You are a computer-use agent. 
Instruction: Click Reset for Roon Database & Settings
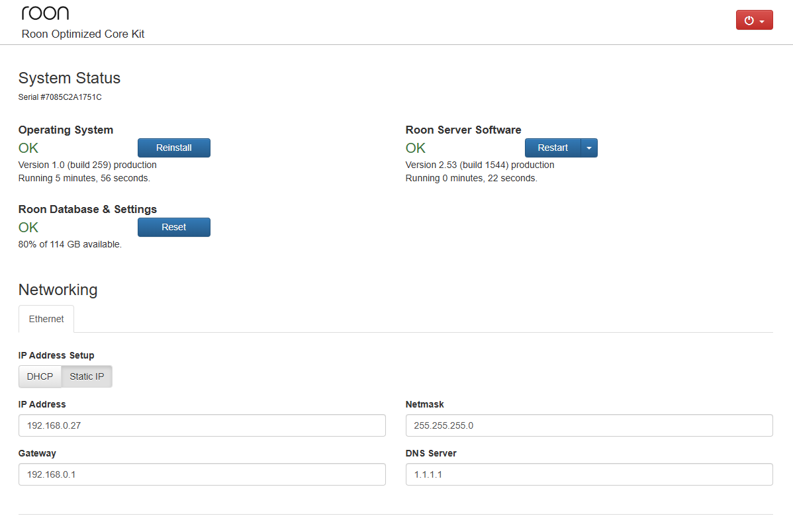pos(173,227)
